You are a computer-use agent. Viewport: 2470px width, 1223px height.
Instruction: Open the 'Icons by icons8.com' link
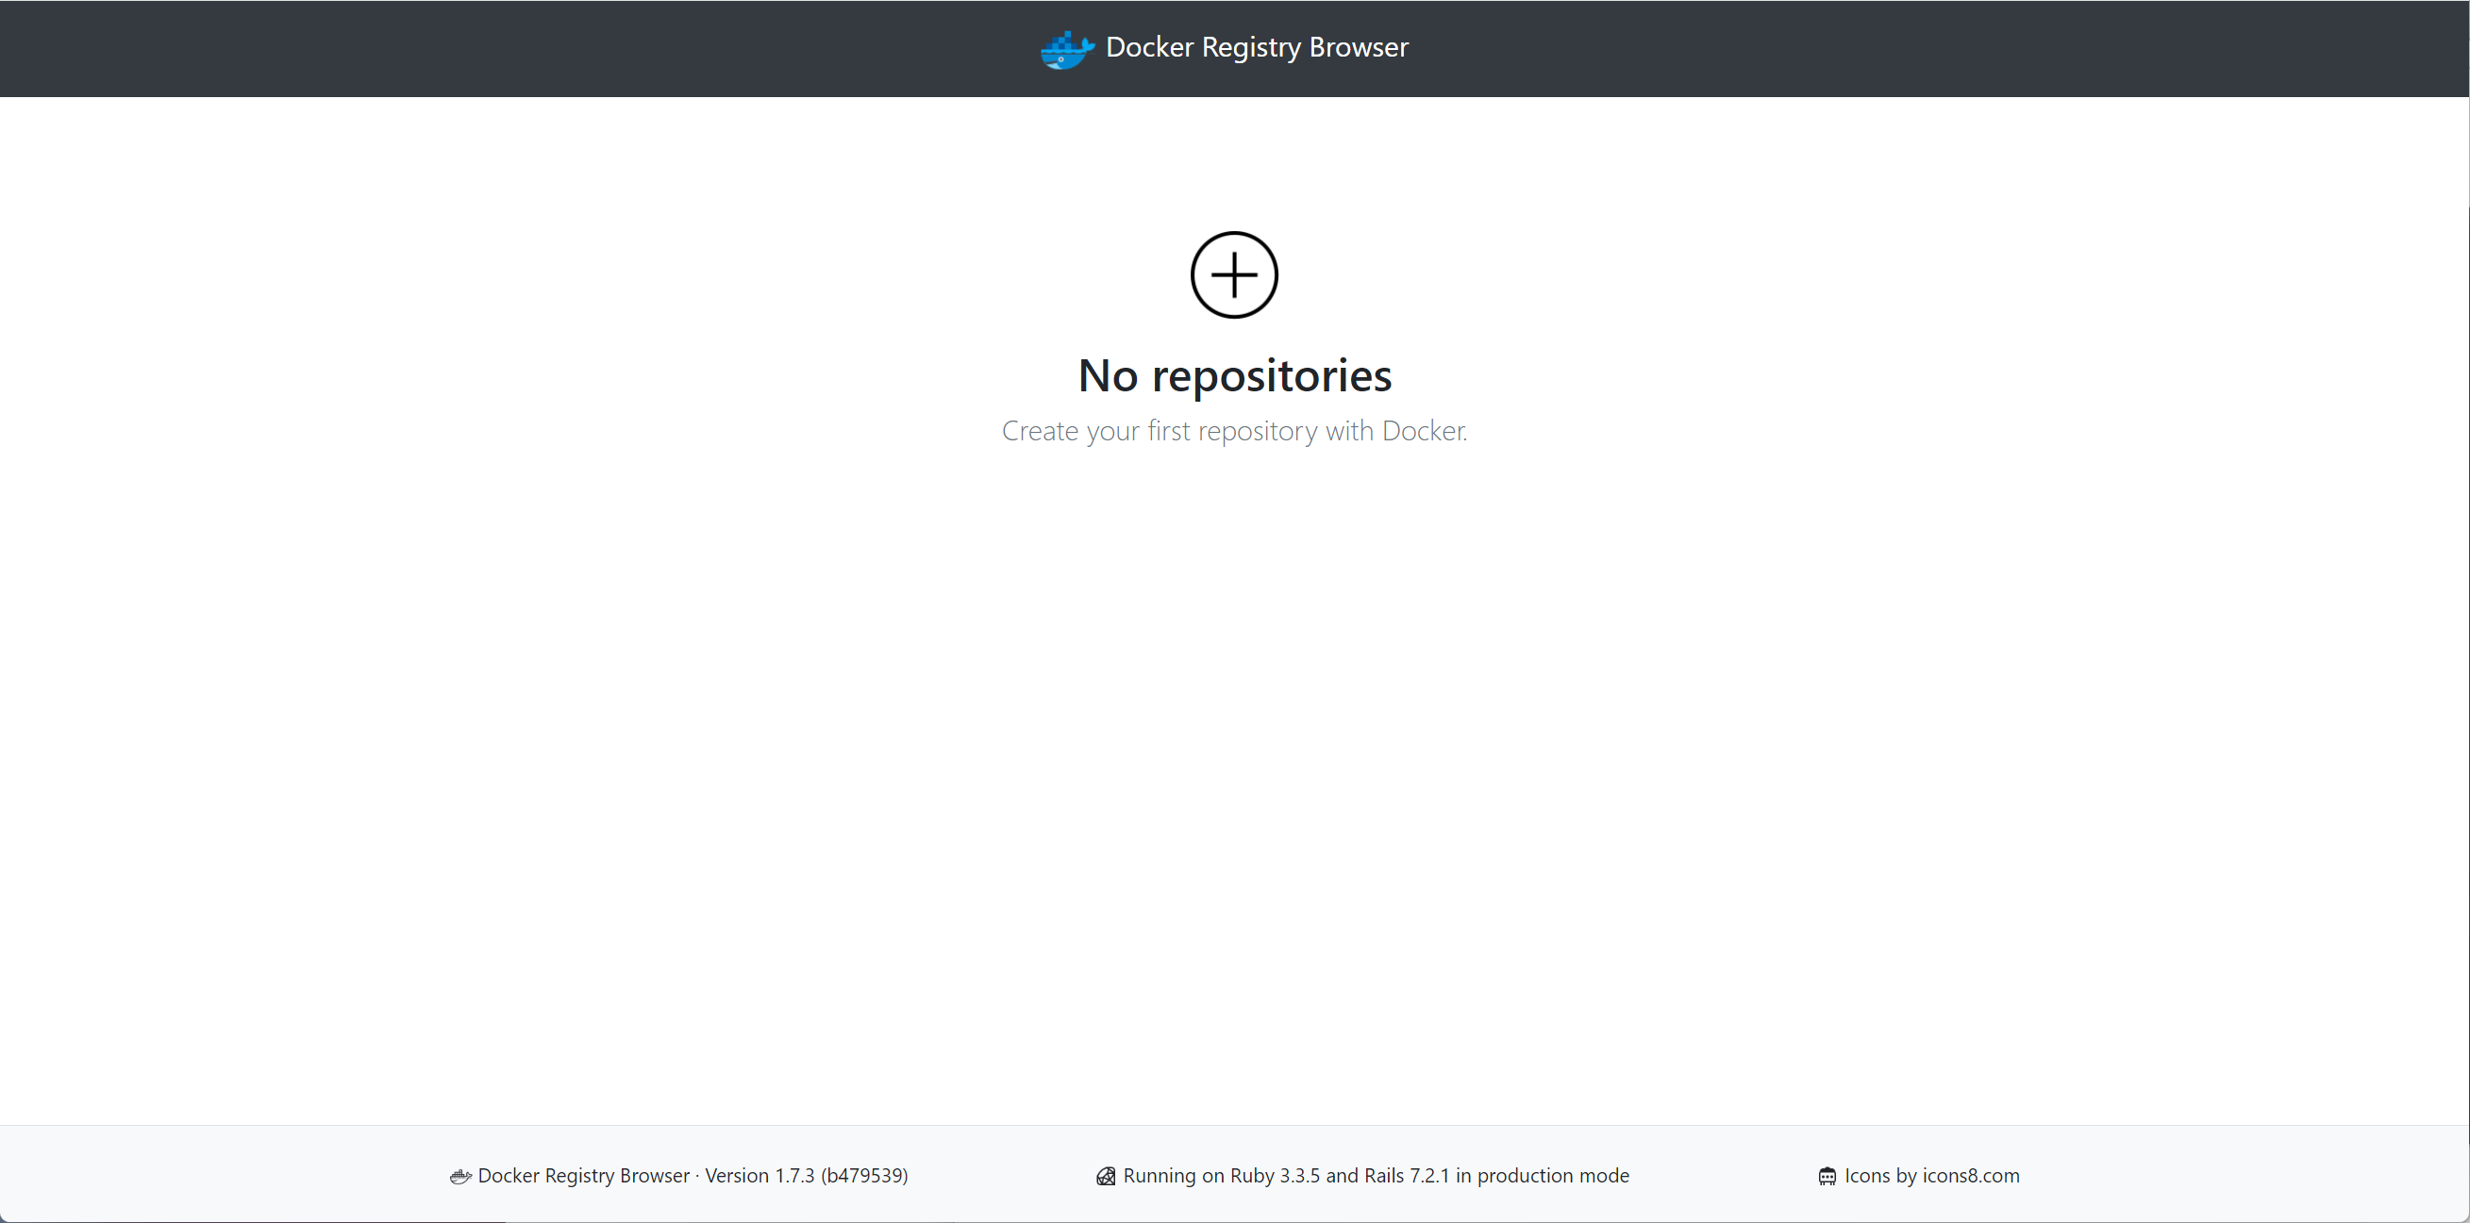1931,1175
